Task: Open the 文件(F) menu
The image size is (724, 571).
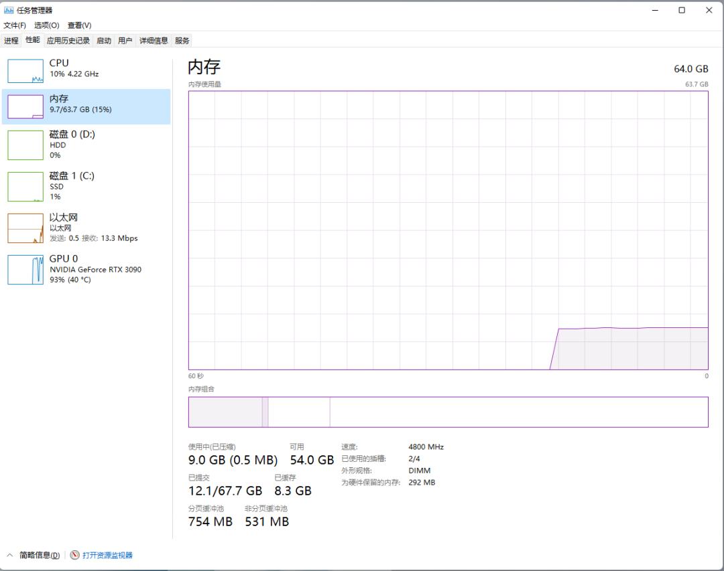Action: [x=15, y=25]
